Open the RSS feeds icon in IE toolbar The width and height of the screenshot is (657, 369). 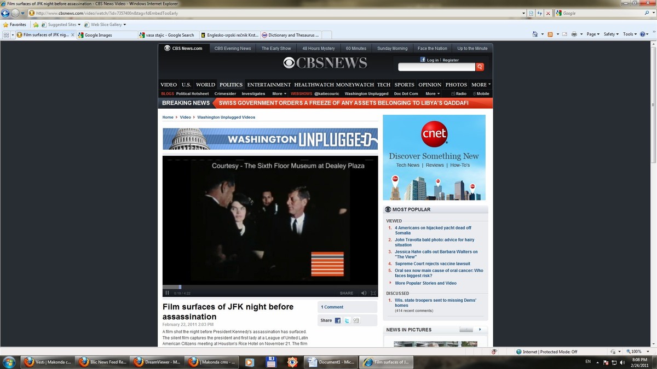(x=550, y=34)
